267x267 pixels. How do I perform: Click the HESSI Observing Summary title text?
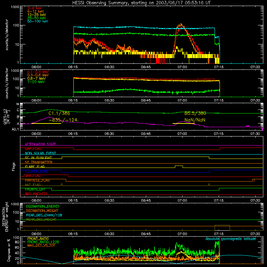(x=141, y=3)
